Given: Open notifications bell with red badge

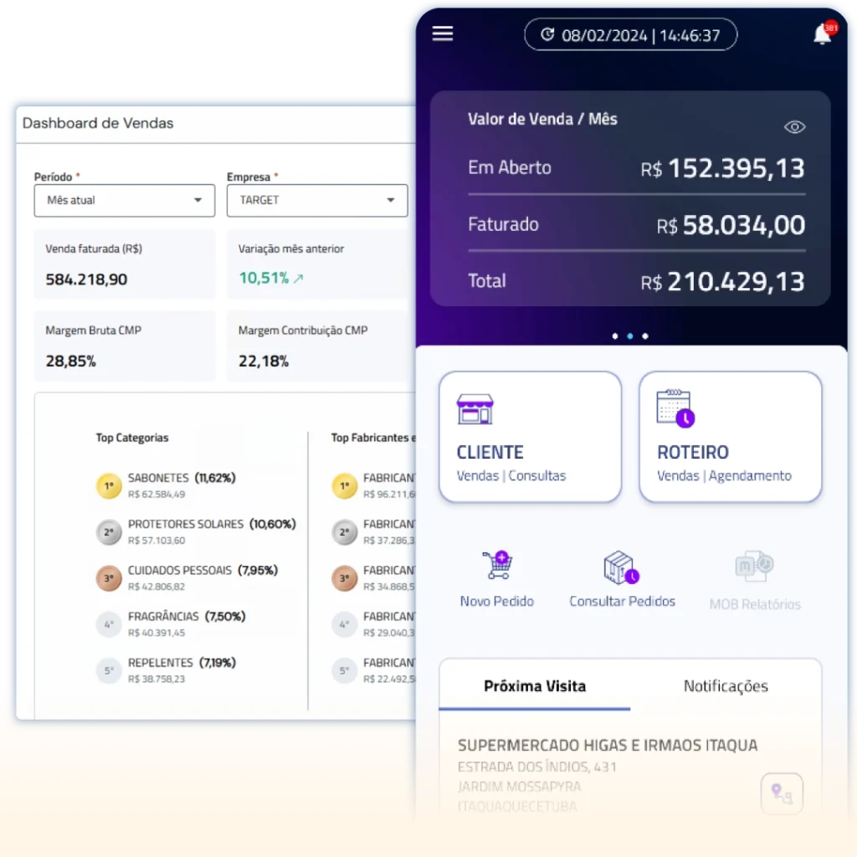Looking at the screenshot, I should [x=823, y=34].
